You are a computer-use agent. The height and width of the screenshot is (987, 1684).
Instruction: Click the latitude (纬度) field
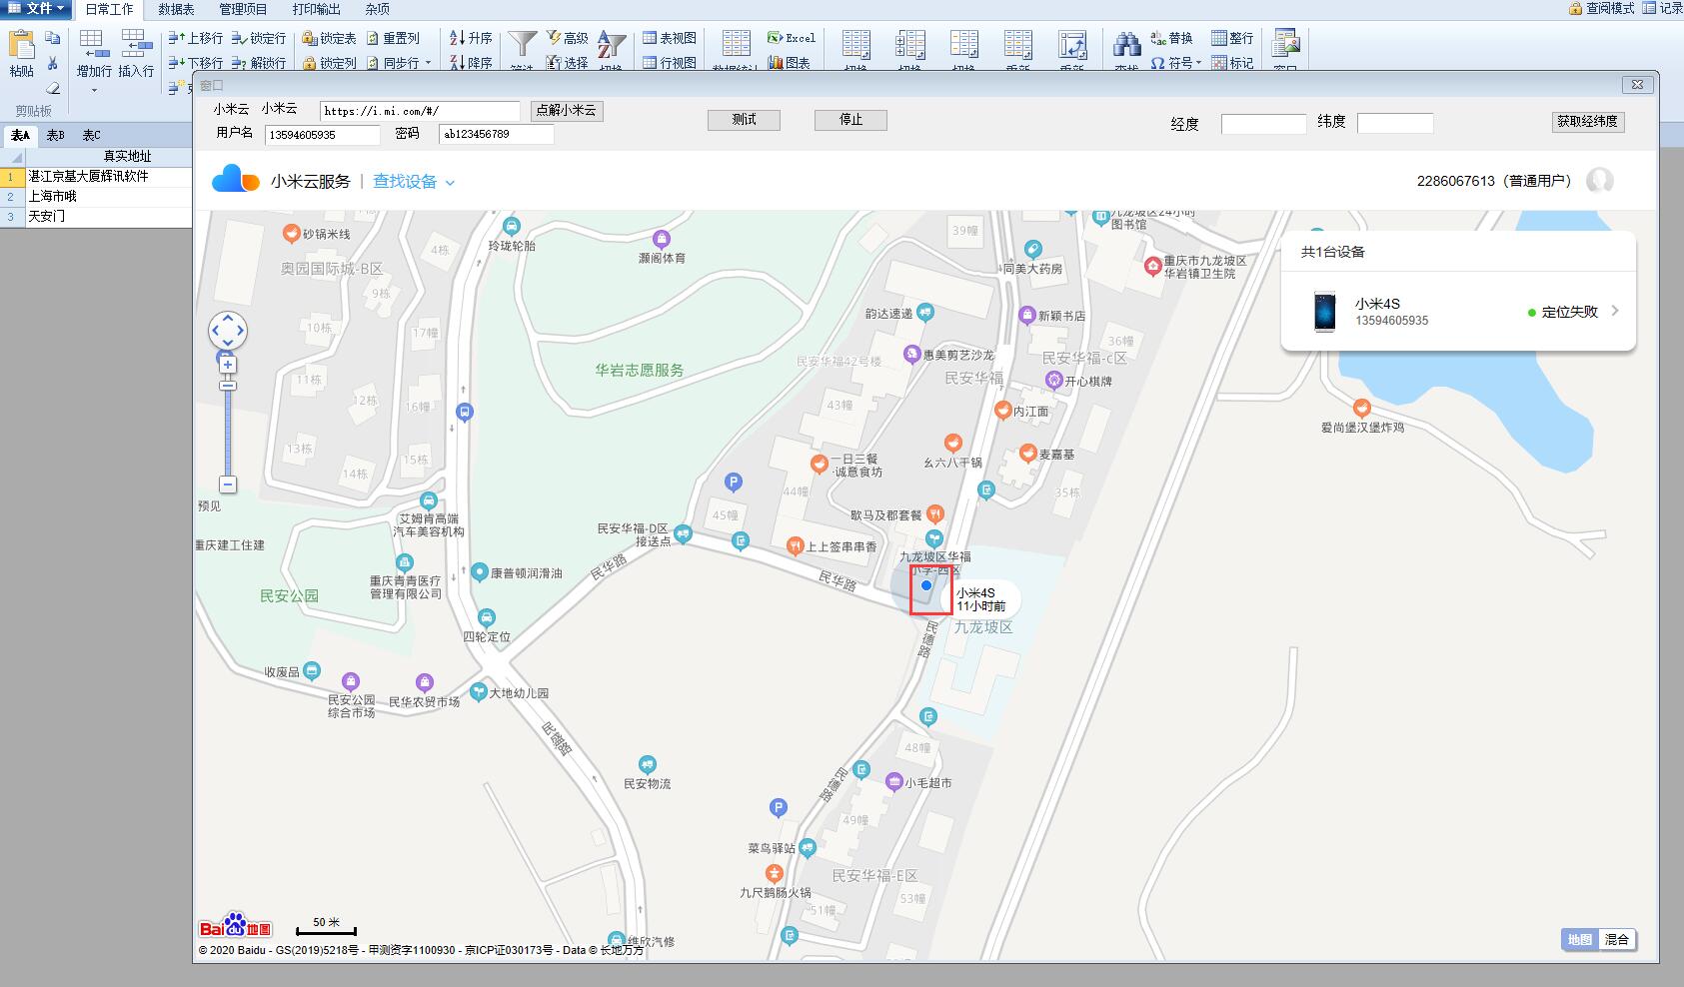tap(1395, 124)
